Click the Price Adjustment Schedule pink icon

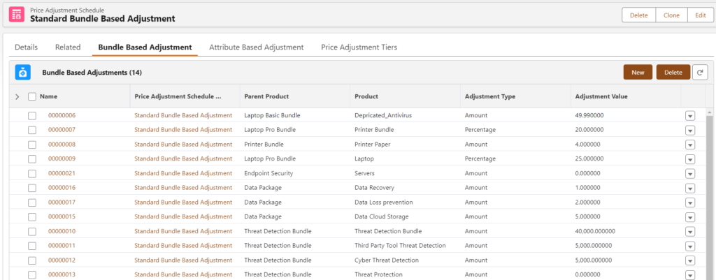tap(17, 14)
